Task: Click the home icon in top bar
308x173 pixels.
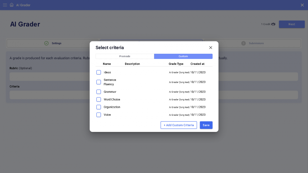Action: (11, 5)
